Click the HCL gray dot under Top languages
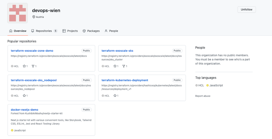 click(197, 85)
